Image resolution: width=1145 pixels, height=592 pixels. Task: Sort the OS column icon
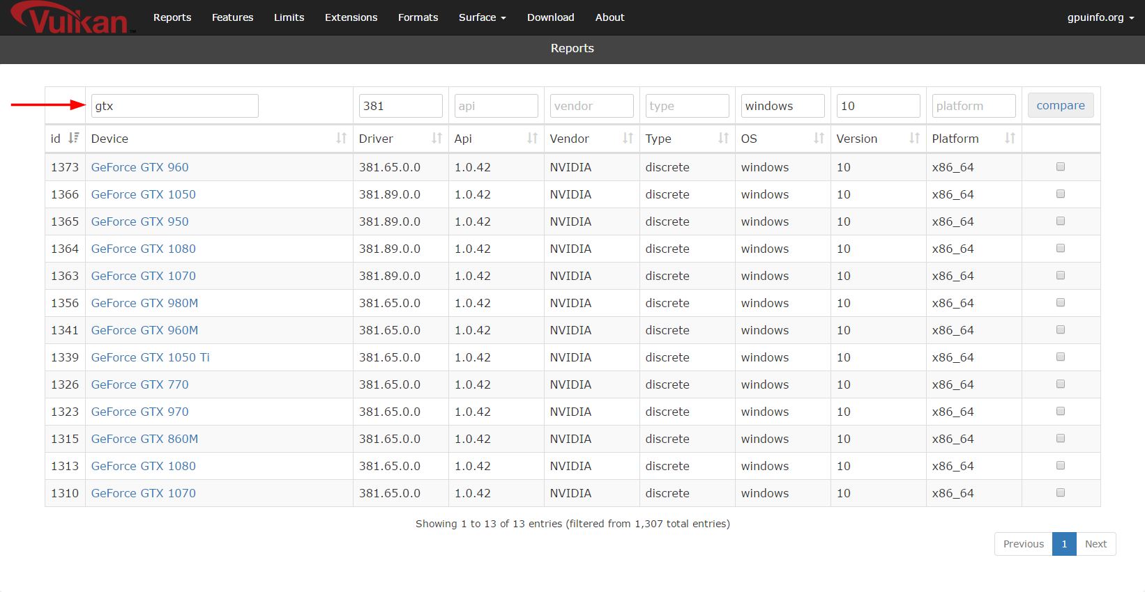[x=819, y=138]
